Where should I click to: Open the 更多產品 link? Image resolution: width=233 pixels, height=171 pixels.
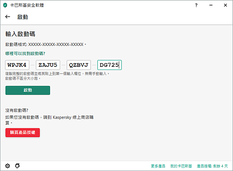pos(158,166)
